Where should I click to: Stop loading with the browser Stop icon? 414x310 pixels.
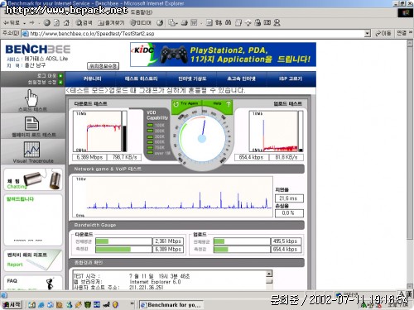click(47, 23)
